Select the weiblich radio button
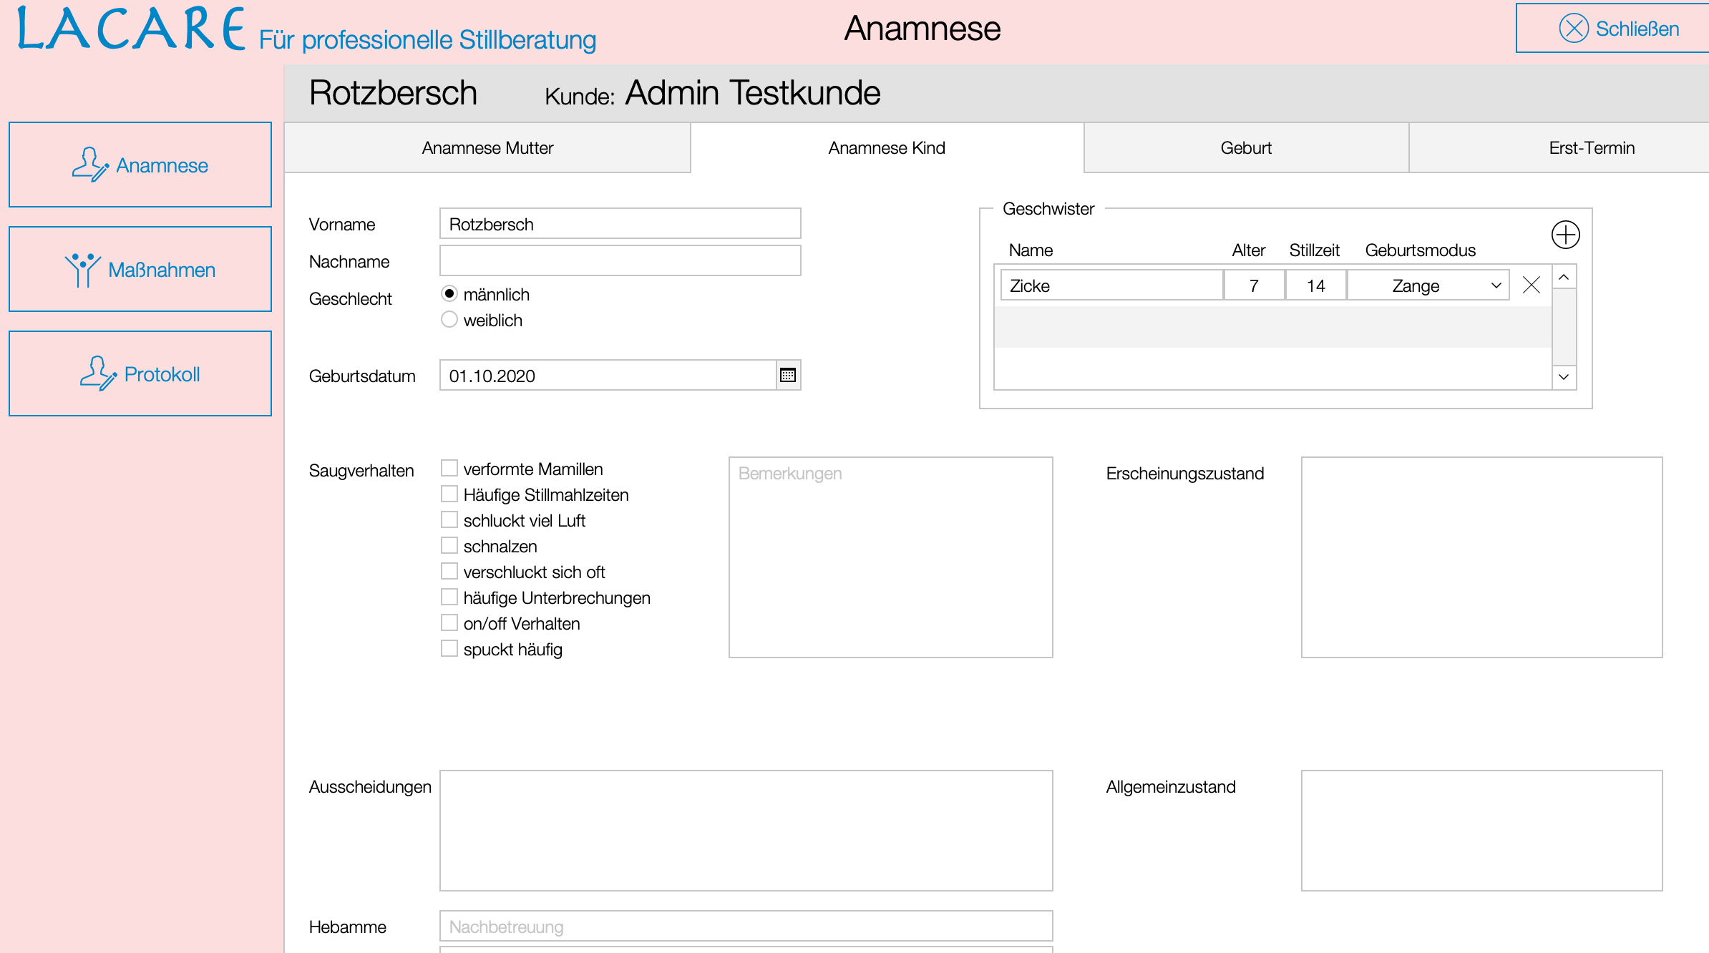This screenshot has height=953, width=1709. [449, 320]
